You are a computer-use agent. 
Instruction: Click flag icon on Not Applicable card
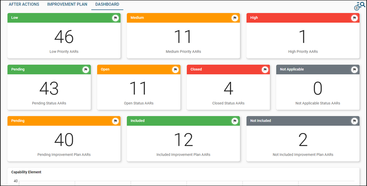coord(354,69)
